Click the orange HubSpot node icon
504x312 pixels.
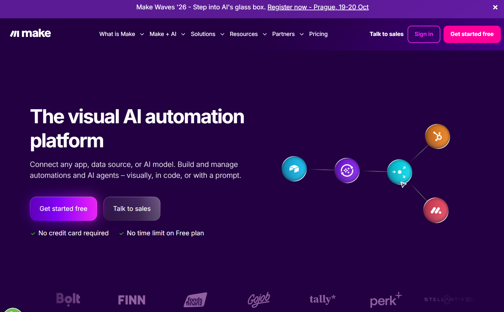pyautogui.click(x=437, y=136)
